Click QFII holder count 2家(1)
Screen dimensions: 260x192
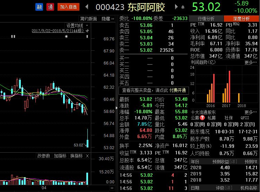(x=248, y=124)
